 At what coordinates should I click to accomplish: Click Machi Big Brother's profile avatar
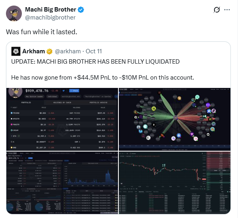click(15, 14)
